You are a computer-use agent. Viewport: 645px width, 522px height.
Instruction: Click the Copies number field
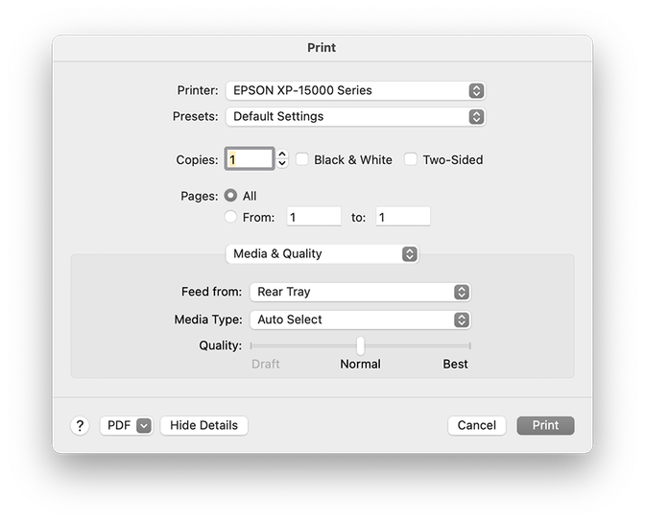pos(249,159)
